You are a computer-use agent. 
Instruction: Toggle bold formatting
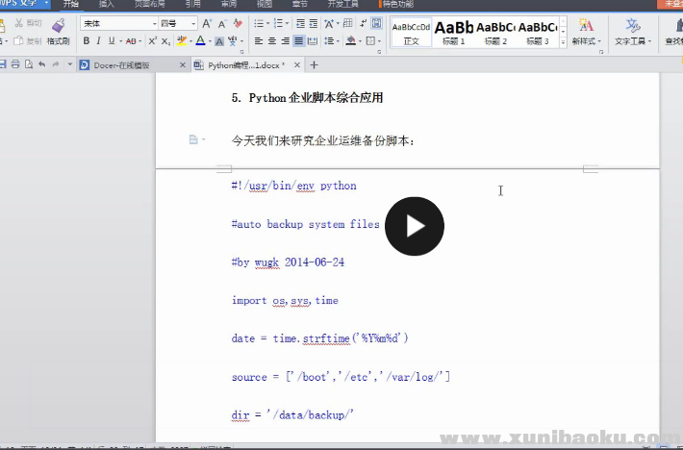click(x=86, y=41)
